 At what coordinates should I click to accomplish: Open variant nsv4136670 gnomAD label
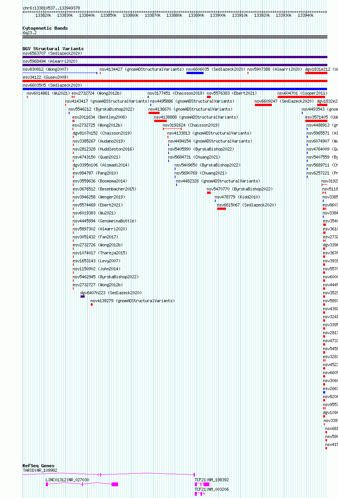(190, 109)
